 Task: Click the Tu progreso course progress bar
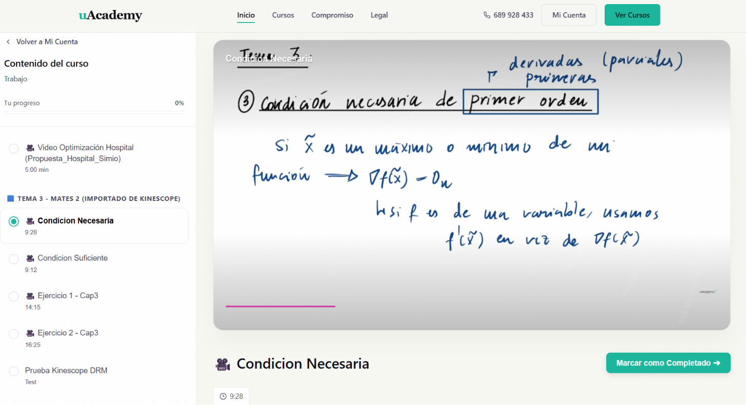(94, 112)
